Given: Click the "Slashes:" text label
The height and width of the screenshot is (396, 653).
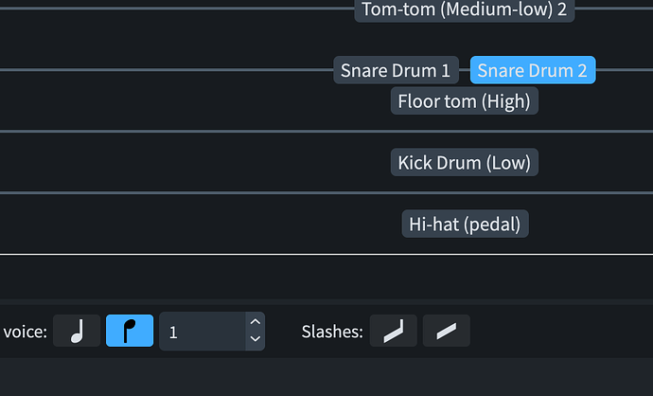Looking at the screenshot, I should point(332,332).
